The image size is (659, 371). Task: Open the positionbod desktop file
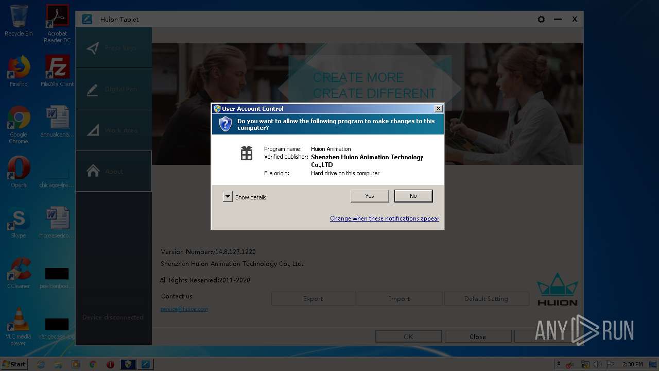coord(57,277)
